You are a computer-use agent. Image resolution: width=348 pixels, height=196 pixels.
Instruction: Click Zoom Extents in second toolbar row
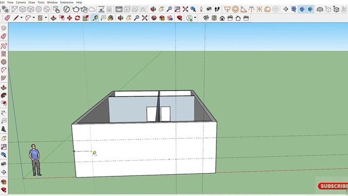click(x=145, y=18)
